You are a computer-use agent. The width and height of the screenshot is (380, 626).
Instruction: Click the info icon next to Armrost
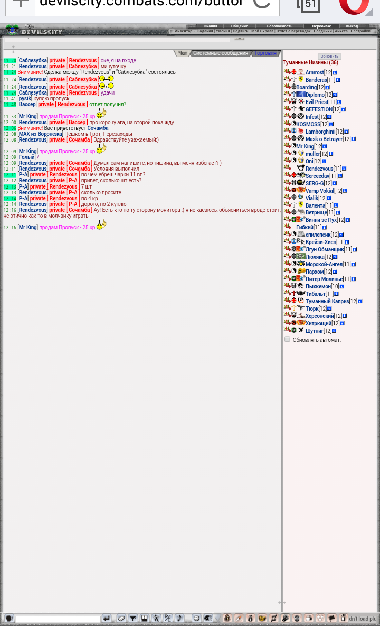pyautogui.click(x=335, y=73)
